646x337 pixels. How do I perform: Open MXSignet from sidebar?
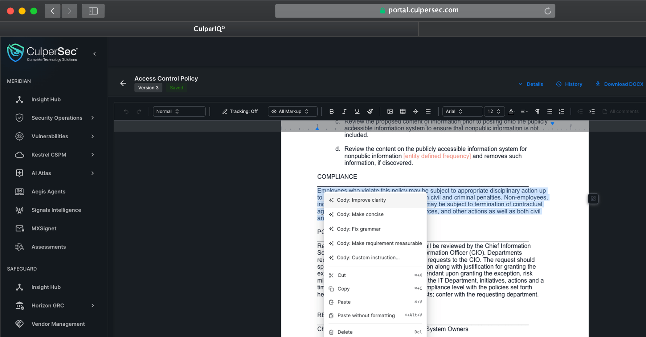pyautogui.click(x=44, y=228)
